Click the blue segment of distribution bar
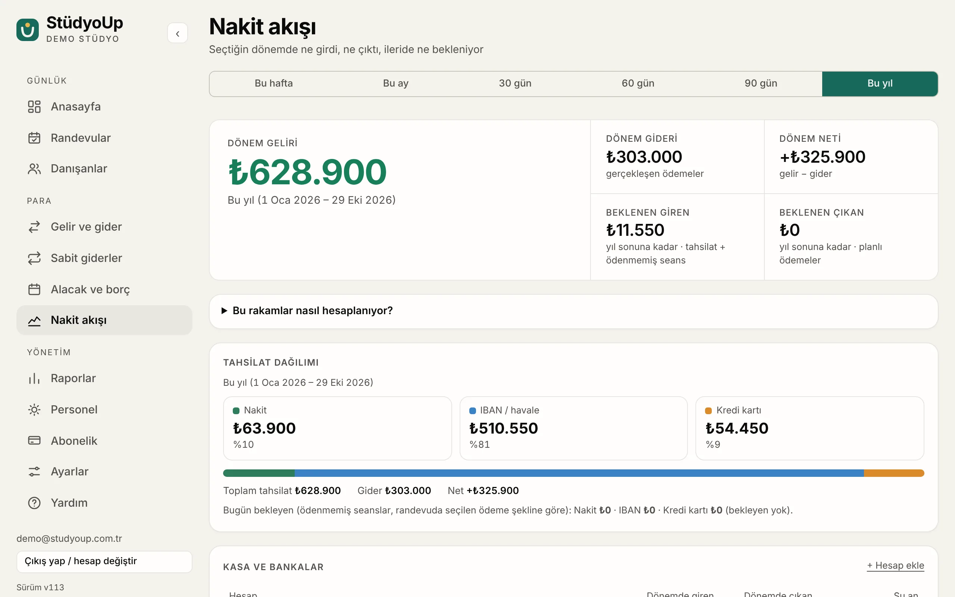Screen dimensions: 955x597 (579, 473)
